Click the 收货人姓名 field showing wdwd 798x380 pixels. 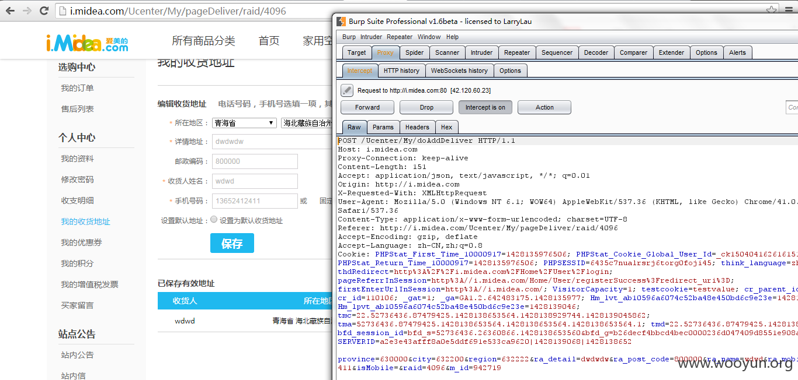pyautogui.click(x=255, y=181)
